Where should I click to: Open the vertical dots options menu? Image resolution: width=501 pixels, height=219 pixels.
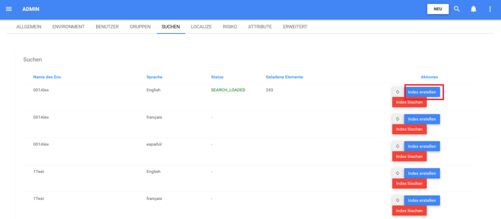click(490, 9)
